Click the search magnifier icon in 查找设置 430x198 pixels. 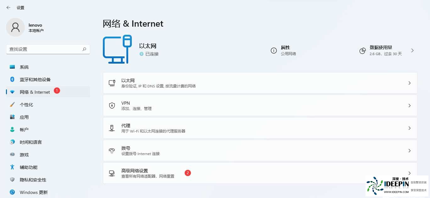point(84,49)
